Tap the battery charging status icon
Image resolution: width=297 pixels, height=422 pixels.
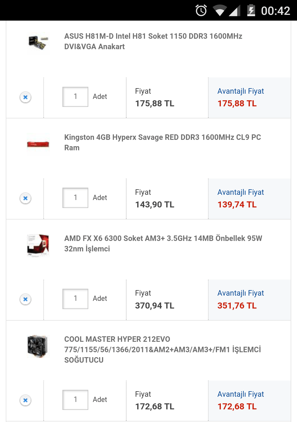(251, 11)
